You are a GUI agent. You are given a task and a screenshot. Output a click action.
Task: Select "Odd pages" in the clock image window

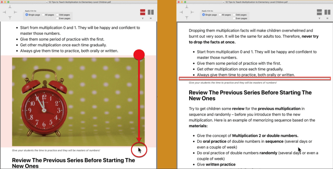[57, 15]
